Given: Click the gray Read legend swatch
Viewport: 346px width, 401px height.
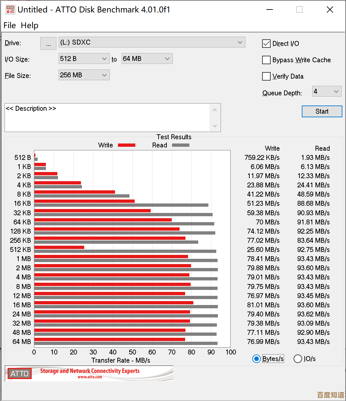Looking at the screenshot, I should (x=181, y=145).
